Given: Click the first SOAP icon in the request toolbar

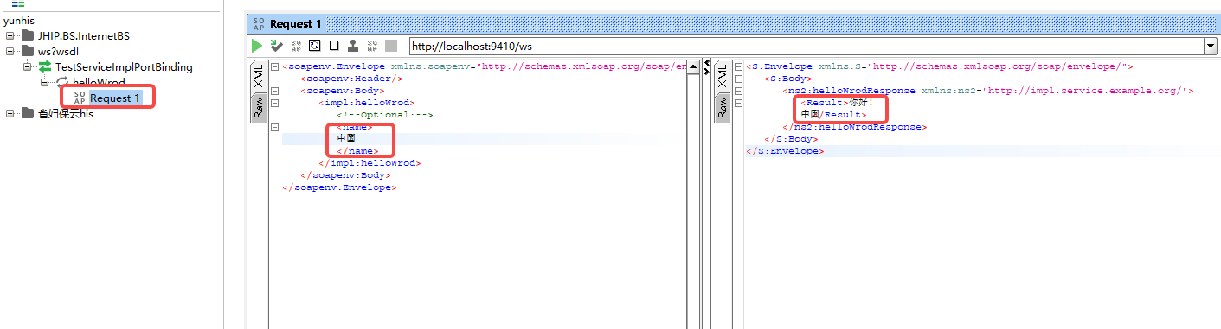Looking at the screenshot, I should tap(296, 45).
